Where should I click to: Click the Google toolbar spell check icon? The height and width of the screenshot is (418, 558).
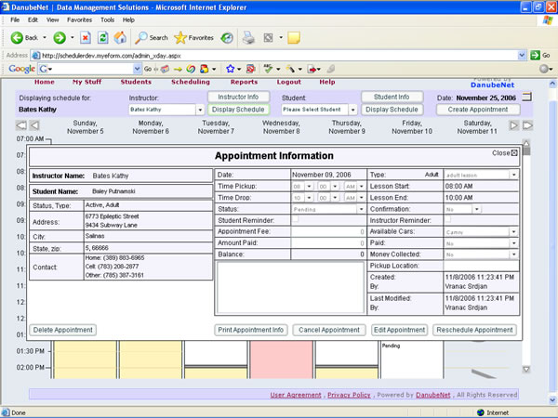(x=269, y=69)
